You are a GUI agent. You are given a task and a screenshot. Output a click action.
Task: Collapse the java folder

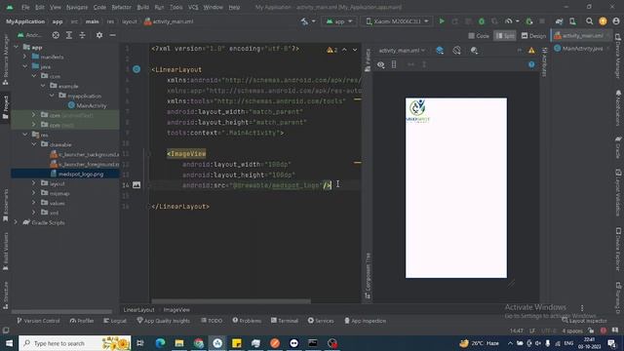coord(25,66)
